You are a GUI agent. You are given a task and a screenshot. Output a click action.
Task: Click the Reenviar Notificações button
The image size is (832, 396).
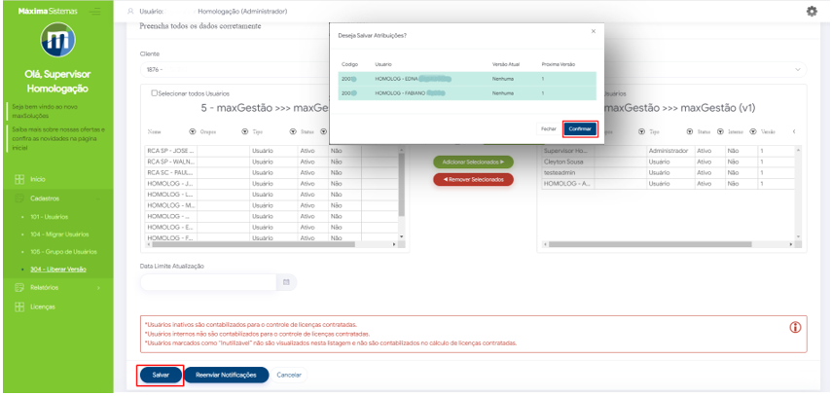click(226, 375)
